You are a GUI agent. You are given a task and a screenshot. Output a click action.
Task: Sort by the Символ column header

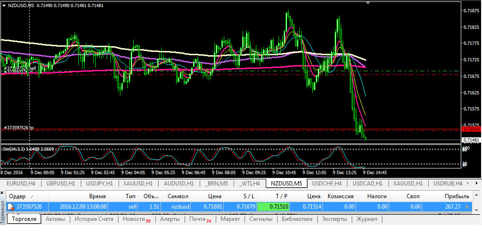pos(175,196)
